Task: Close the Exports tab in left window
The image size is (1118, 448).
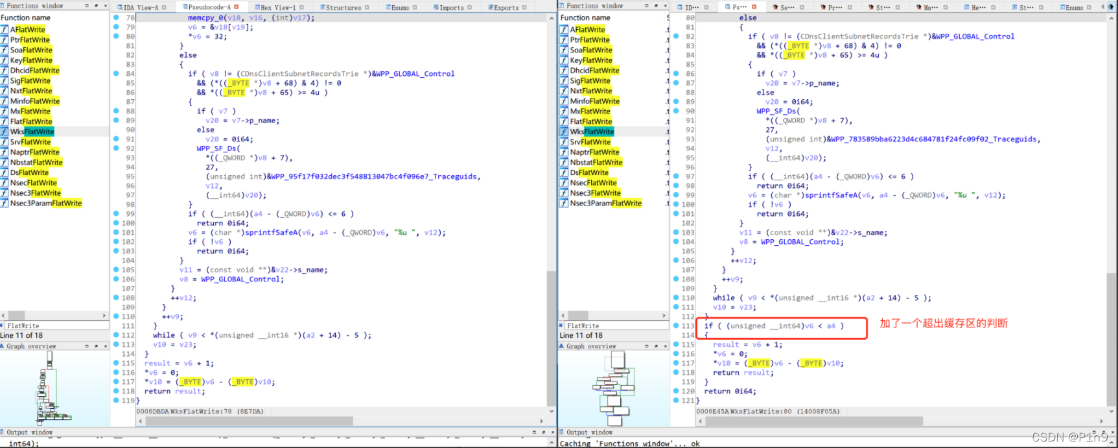Action: pyautogui.click(x=524, y=8)
